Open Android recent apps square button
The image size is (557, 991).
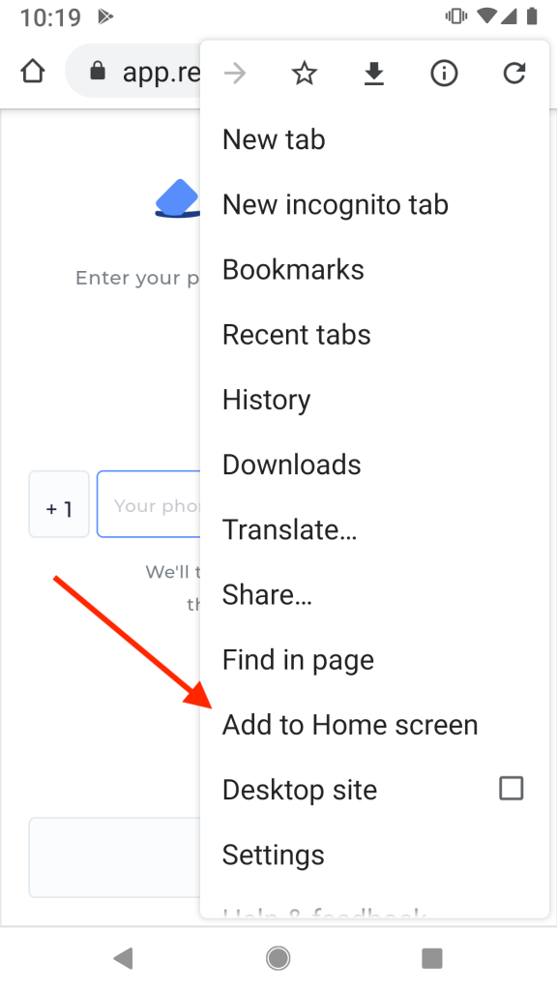click(432, 958)
